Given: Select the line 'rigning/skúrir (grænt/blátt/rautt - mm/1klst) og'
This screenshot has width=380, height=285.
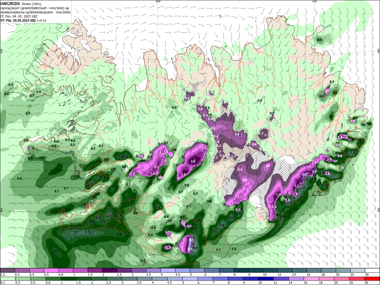Looking at the screenshot, I should [35, 8].
